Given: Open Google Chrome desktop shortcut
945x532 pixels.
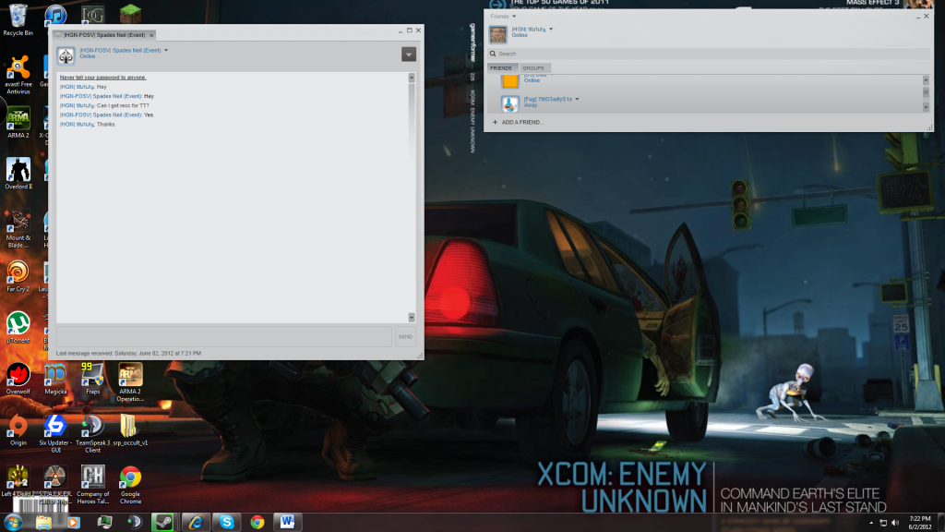Looking at the screenshot, I should (x=130, y=485).
